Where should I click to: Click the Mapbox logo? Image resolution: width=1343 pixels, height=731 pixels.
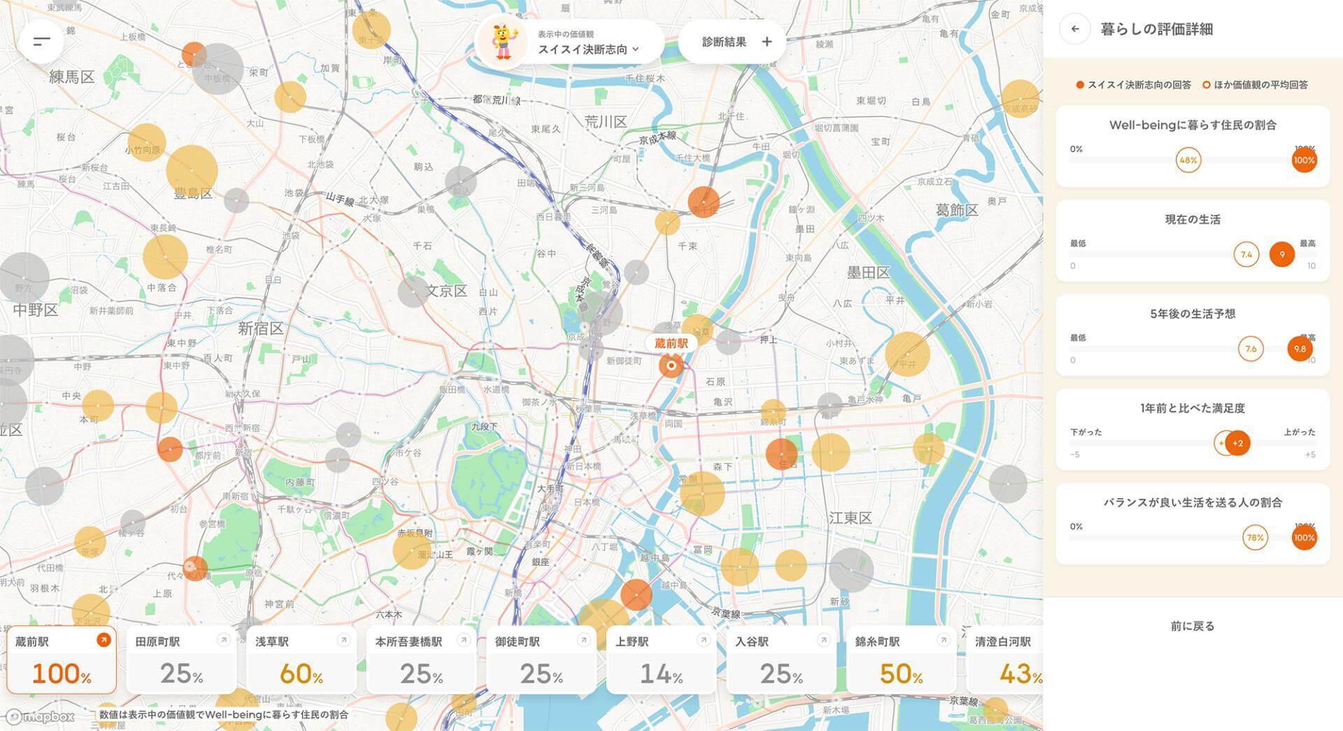tap(41, 716)
